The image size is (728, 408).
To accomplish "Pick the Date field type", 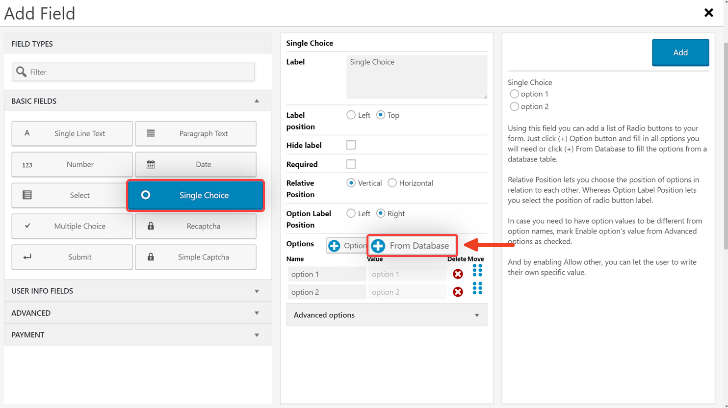I will pos(196,164).
